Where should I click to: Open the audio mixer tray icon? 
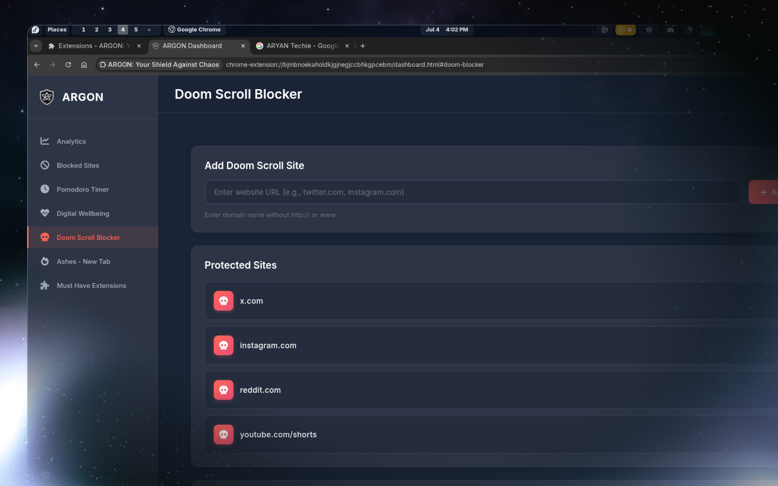(x=649, y=30)
